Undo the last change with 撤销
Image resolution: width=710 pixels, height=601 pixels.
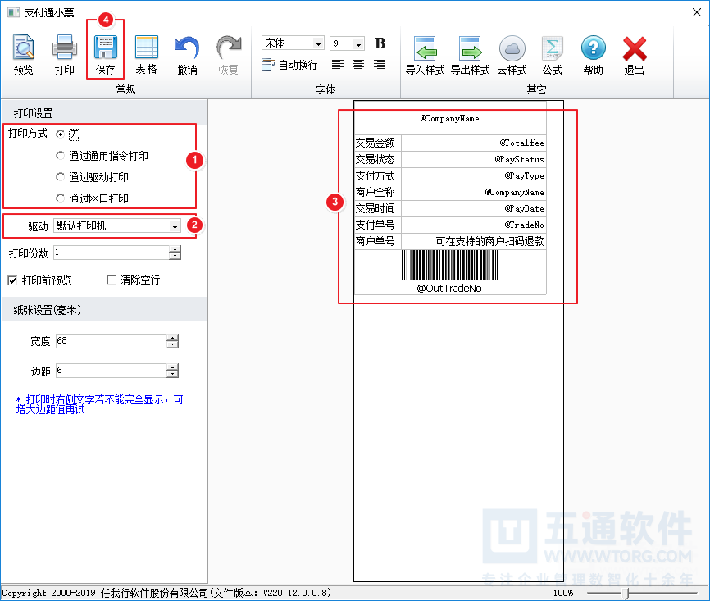[187, 55]
